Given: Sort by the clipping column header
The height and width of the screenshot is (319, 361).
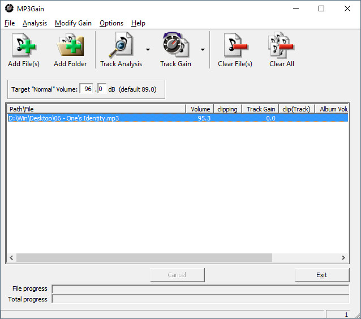Looking at the screenshot, I should click(x=227, y=109).
